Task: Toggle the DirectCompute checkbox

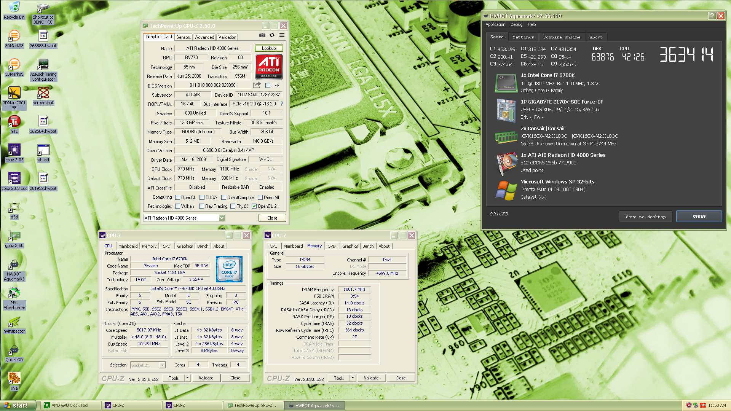Action: 223,197
